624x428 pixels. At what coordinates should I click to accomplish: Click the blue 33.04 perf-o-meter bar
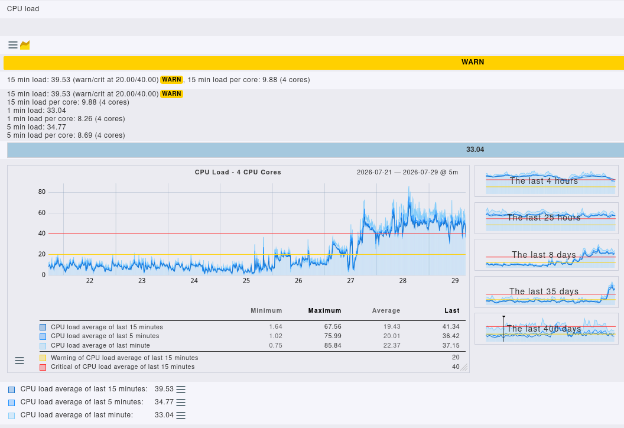tap(316, 150)
